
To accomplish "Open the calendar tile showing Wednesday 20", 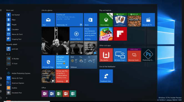I will pyautogui.click(x=69, y=20).
